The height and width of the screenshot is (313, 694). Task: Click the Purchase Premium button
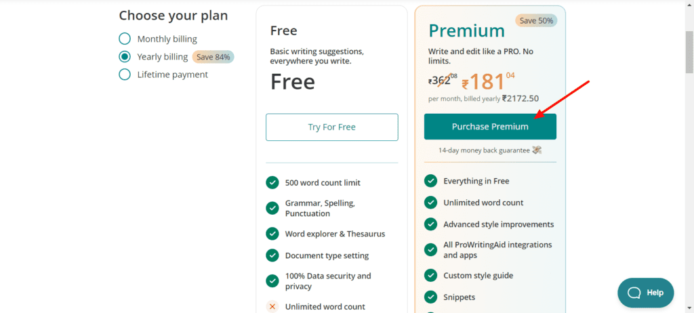point(490,127)
